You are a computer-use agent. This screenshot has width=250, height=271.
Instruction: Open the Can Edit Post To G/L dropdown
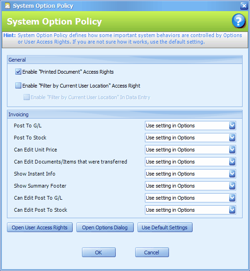pyautogui.click(x=232, y=198)
